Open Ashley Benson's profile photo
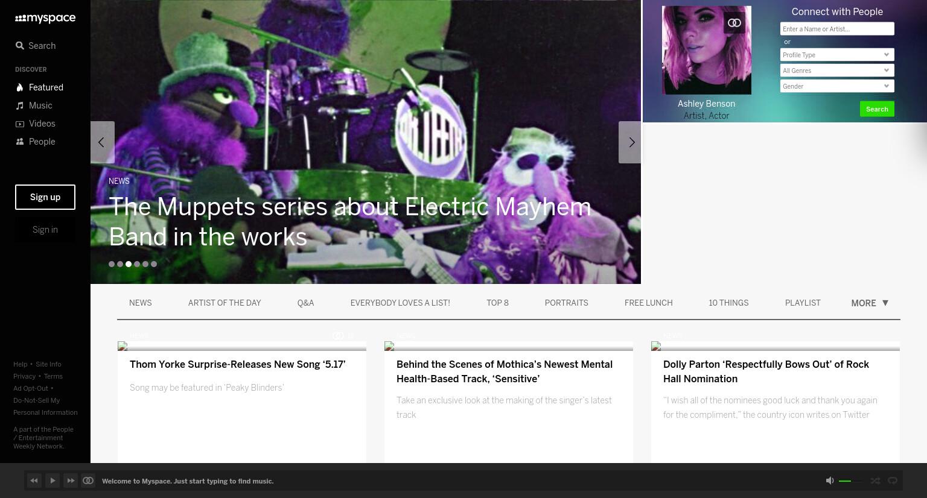The height and width of the screenshot is (498, 927). tap(707, 50)
